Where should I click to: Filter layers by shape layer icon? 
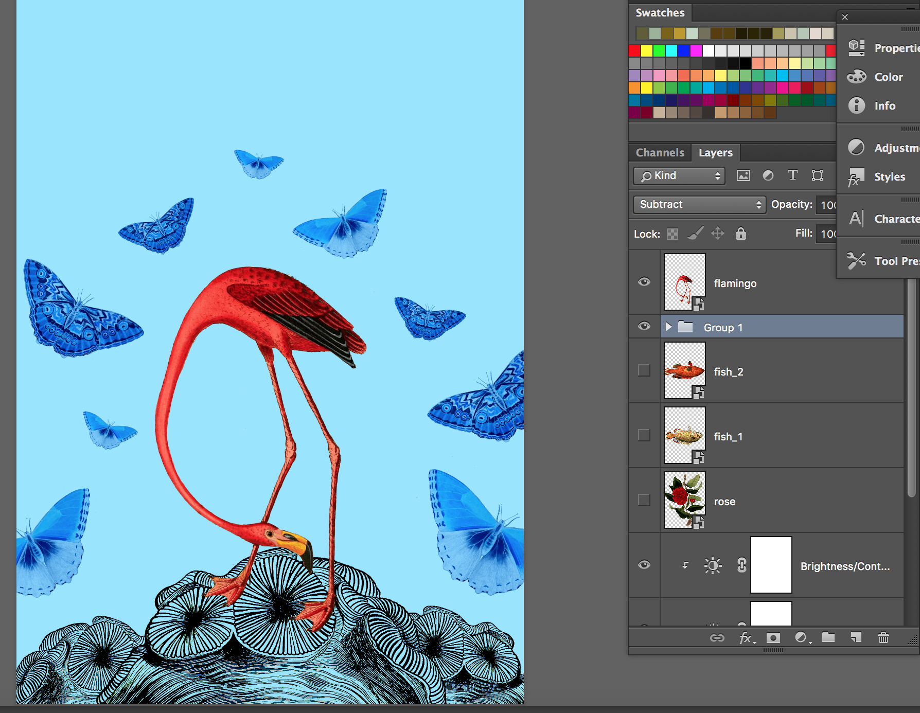click(818, 175)
